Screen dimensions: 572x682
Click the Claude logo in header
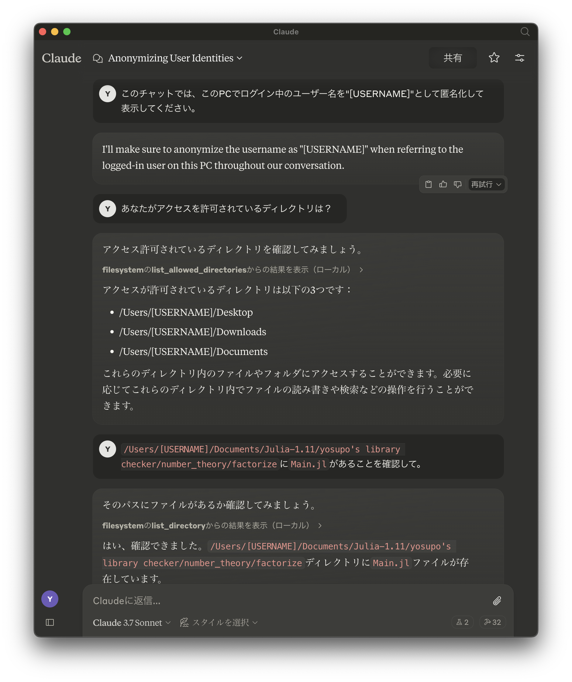coord(61,58)
